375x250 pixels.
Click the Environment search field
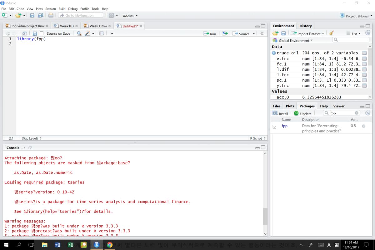pyautogui.click(x=351, y=40)
